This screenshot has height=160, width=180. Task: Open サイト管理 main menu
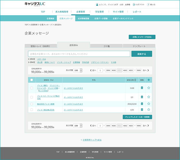pos(118,12)
